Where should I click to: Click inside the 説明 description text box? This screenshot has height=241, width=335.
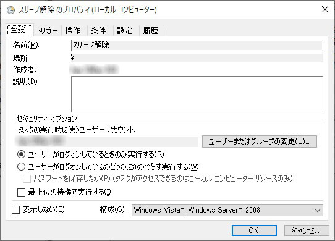pyautogui.click(x=197, y=94)
